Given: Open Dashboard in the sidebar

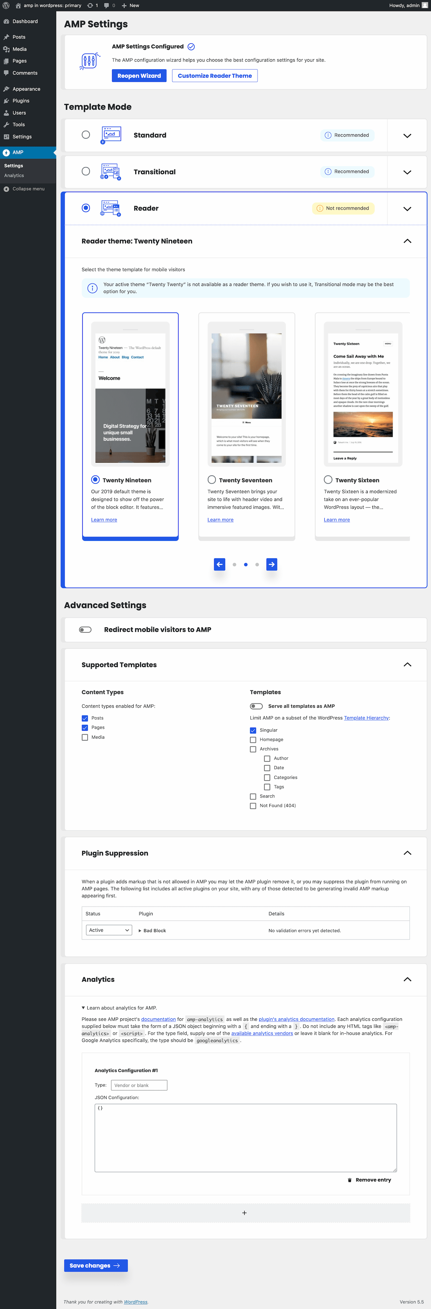Looking at the screenshot, I should (25, 21).
